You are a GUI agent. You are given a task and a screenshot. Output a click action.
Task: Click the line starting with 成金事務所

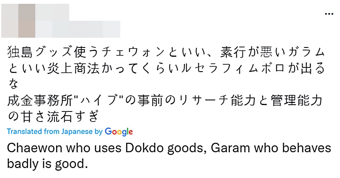165,101
